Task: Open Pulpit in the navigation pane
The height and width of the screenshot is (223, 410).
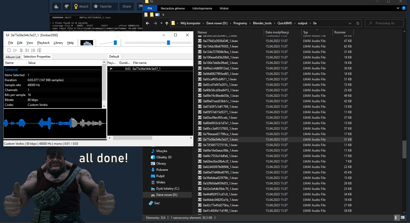Action: (x=160, y=176)
